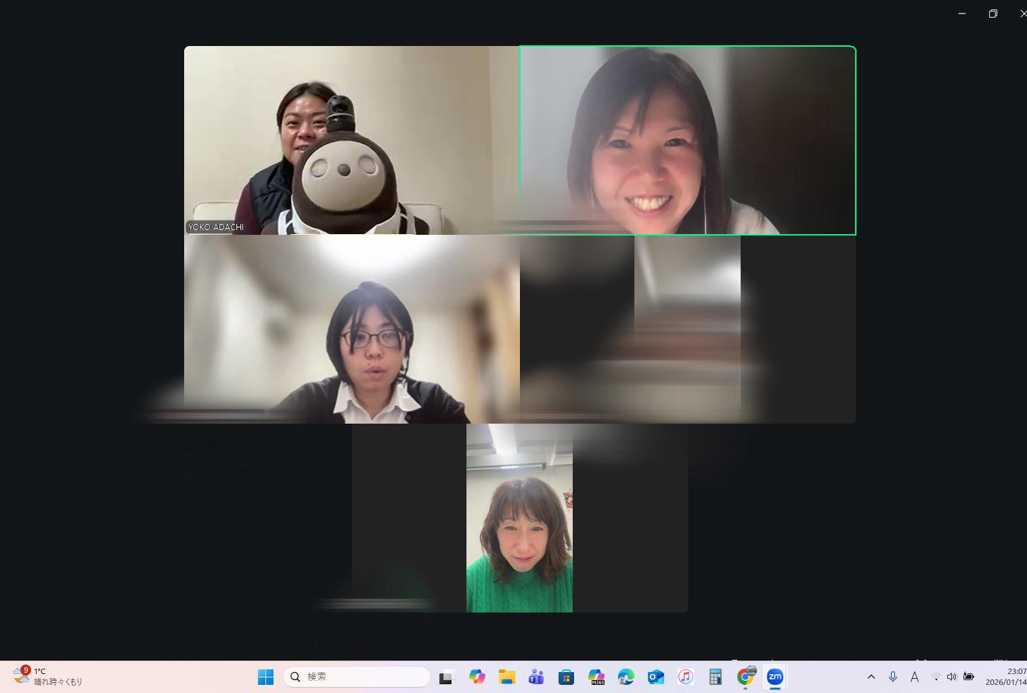Mute the microphone via the tray icon
The image size is (1027, 693).
pos(892,677)
